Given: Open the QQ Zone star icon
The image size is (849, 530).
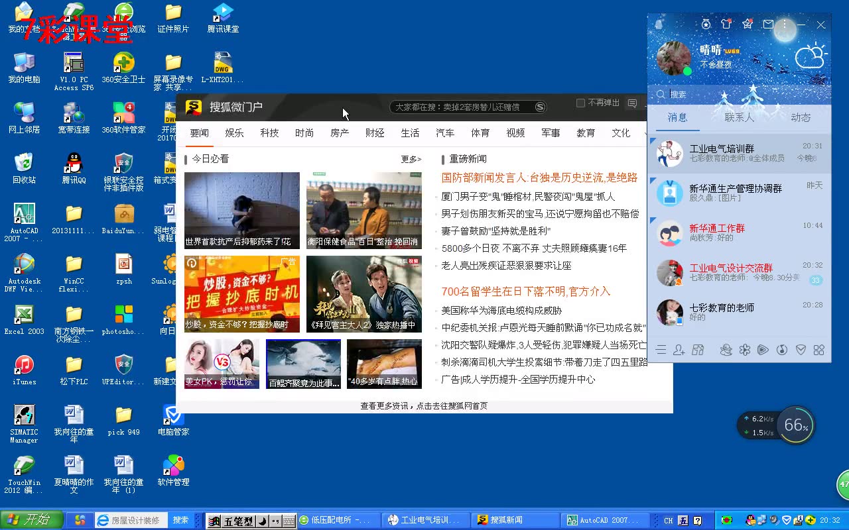Looking at the screenshot, I should coord(748,24).
